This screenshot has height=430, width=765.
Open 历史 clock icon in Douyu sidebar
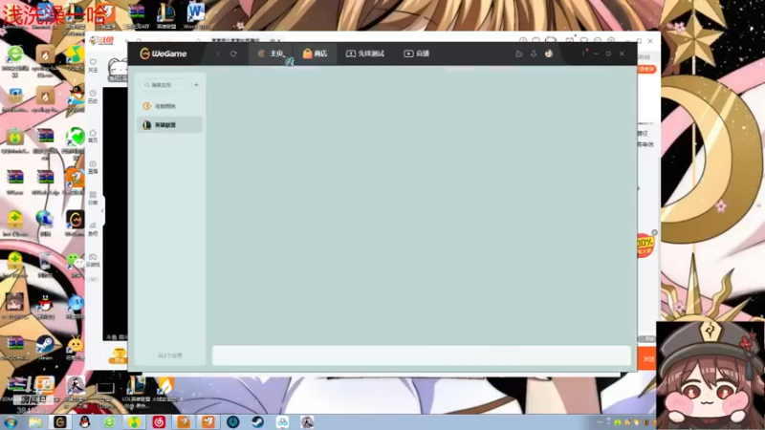point(93,97)
